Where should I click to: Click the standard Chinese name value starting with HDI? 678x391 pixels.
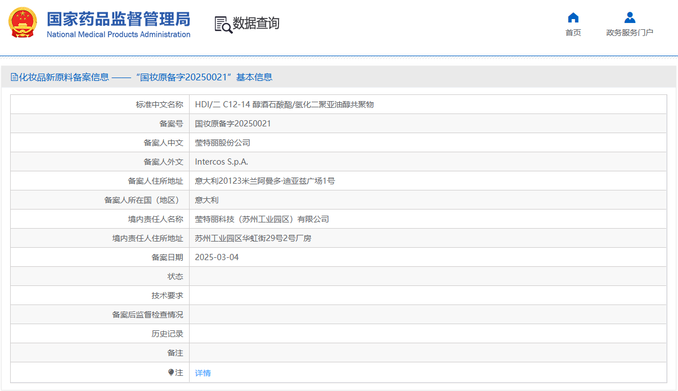click(x=284, y=104)
